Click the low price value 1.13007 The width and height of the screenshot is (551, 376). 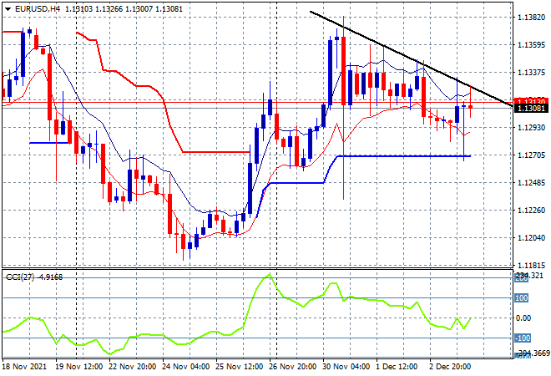pos(139,9)
